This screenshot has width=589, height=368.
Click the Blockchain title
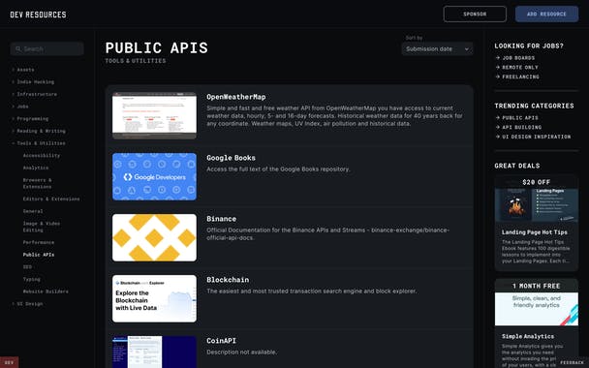[x=228, y=280]
